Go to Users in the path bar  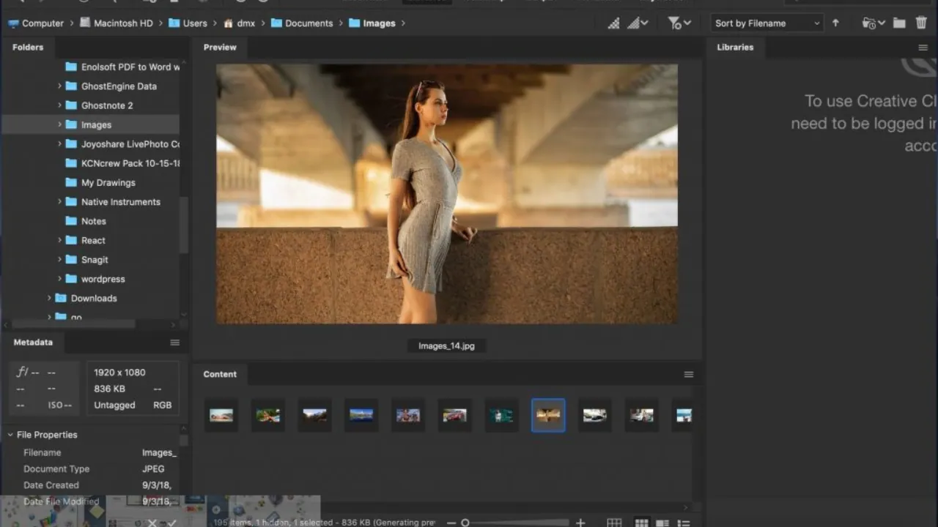(195, 23)
